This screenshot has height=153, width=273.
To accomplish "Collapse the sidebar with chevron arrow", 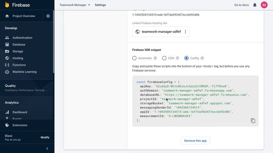I will click(47, 148).
